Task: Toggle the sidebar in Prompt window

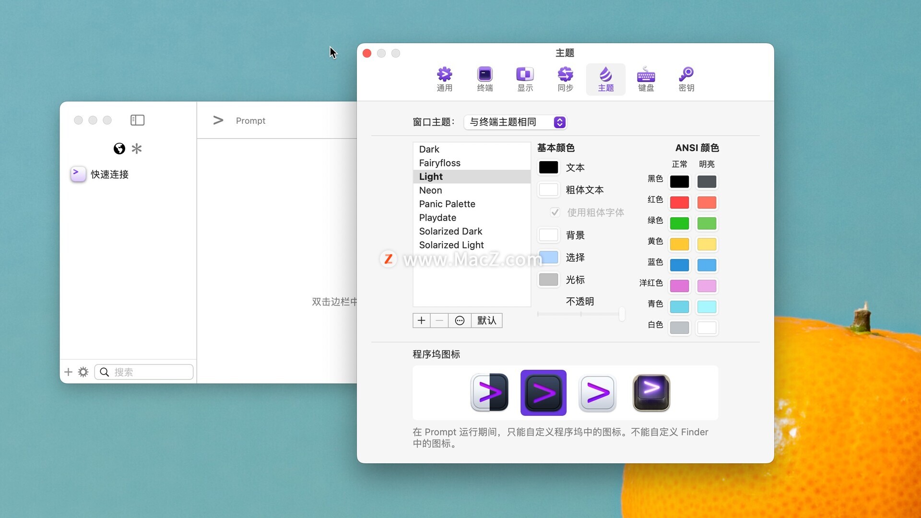Action: (137, 120)
